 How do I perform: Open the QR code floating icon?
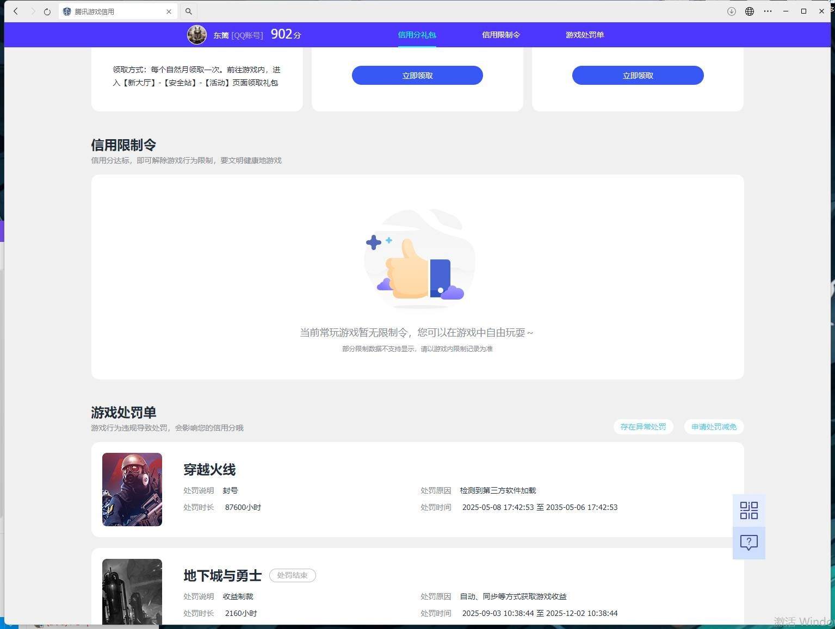[x=749, y=510]
